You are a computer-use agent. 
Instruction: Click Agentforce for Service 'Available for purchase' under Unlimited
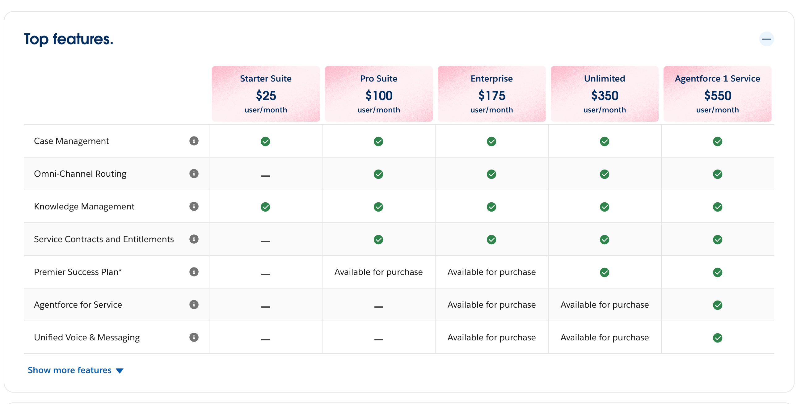click(x=605, y=305)
